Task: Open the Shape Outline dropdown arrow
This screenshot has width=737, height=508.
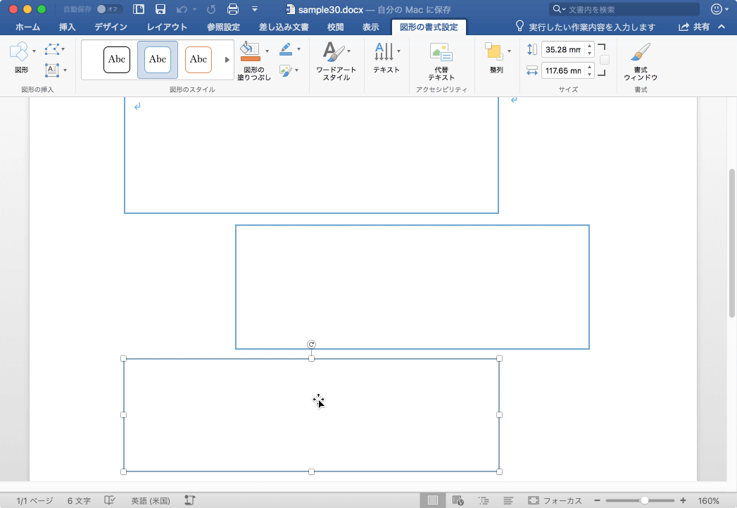Action: (x=298, y=49)
